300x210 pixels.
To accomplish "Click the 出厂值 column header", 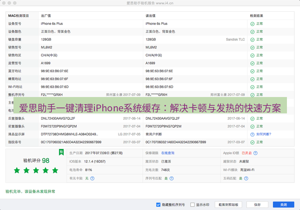I will pos(46,16).
